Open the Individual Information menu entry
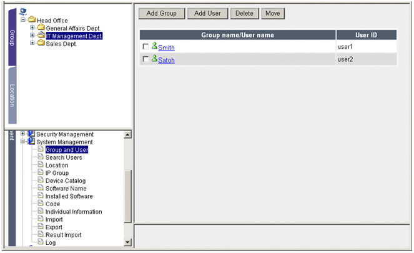414x253 pixels. (x=74, y=212)
